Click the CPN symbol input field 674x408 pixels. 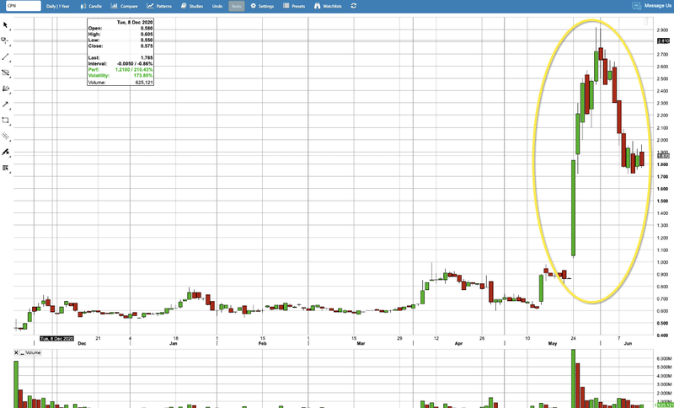click(24, 6)
